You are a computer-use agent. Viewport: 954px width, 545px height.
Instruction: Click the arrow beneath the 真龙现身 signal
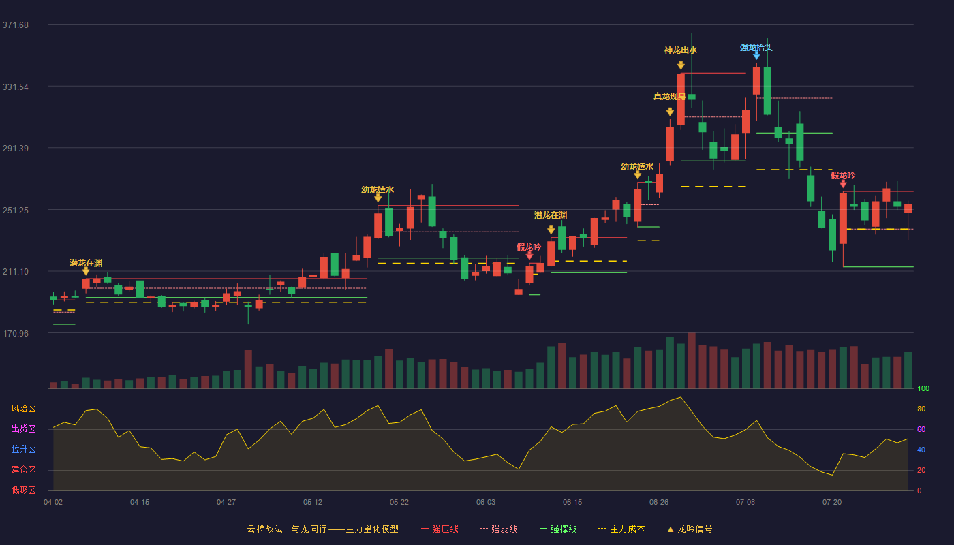coord(670,112)
